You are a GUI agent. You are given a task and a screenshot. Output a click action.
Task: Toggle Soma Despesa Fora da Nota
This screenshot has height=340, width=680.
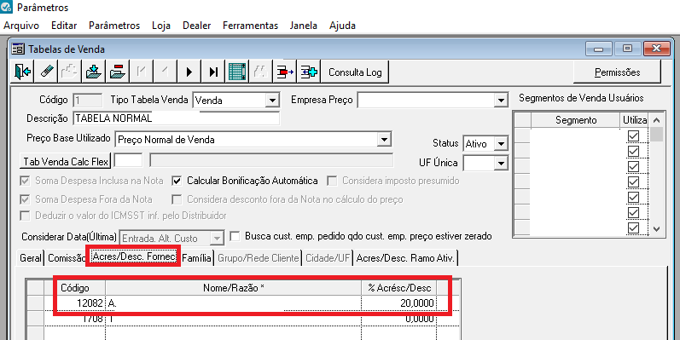click(25, 199)
